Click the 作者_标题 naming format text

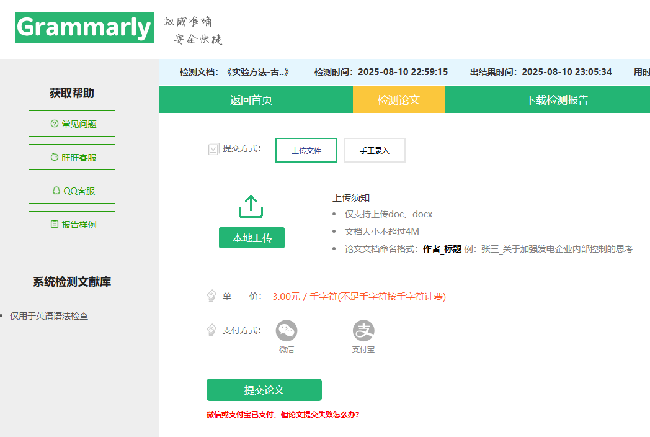click(442, 249)
